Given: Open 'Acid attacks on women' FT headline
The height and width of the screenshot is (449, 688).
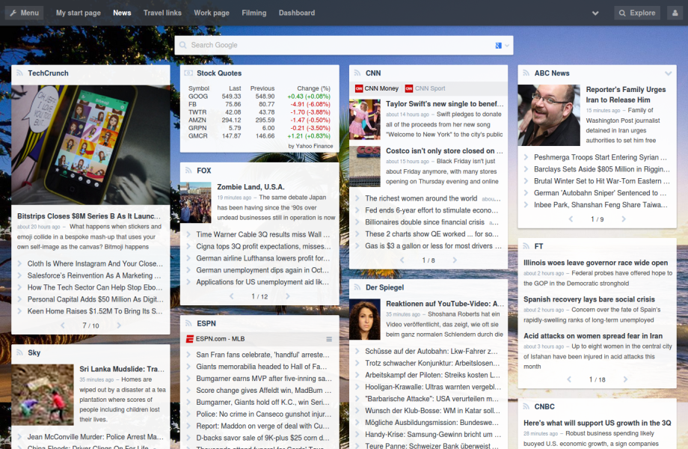Looking at the screenshot, I should point(593,336).
